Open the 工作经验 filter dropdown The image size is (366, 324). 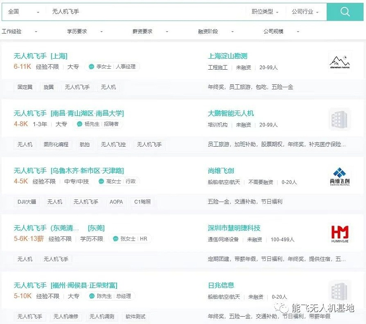(x=19, y=31)
